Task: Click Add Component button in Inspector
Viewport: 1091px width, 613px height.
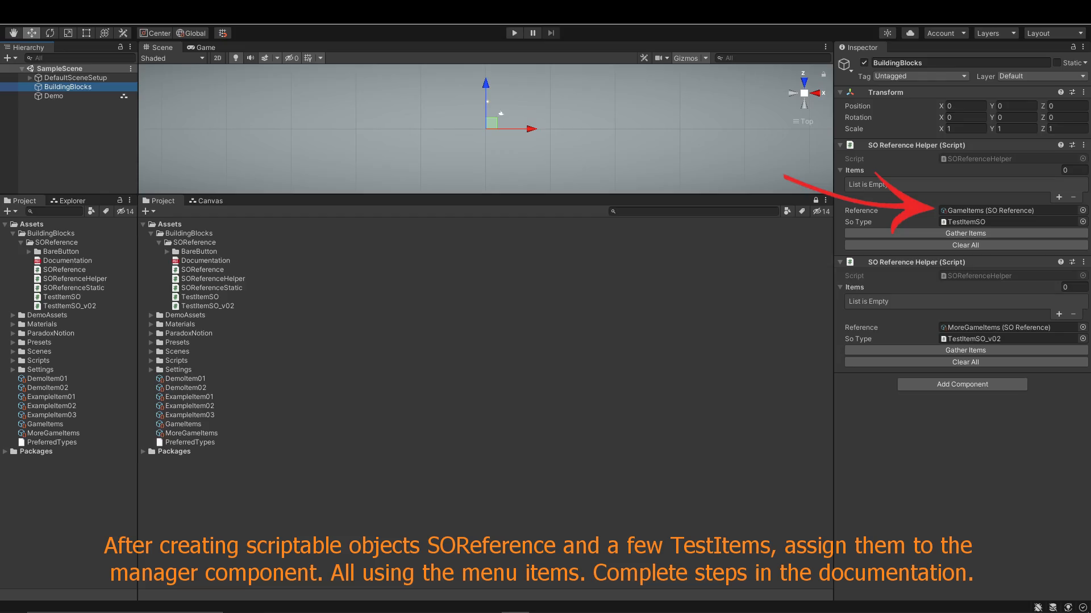Action: pos(963,383)
